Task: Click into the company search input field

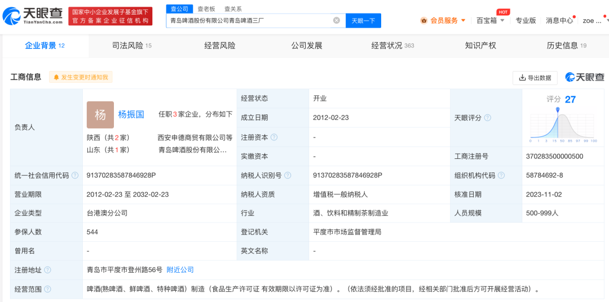Action: tap(249, 21)
